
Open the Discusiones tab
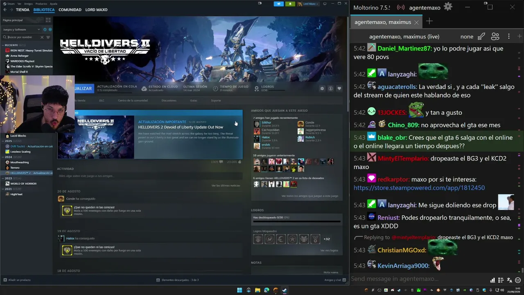click(169, 100)
